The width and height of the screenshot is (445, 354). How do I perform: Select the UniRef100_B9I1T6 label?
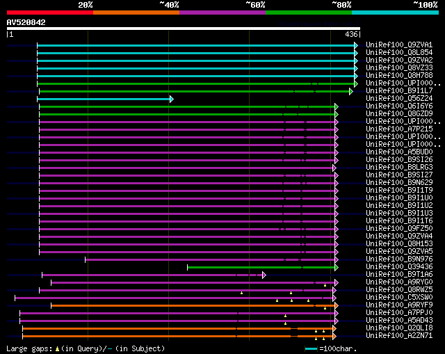coord(399,221)
